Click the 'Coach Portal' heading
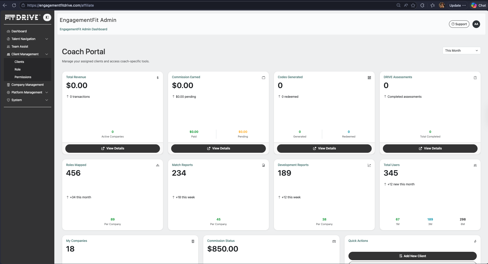 coord(83,52)
